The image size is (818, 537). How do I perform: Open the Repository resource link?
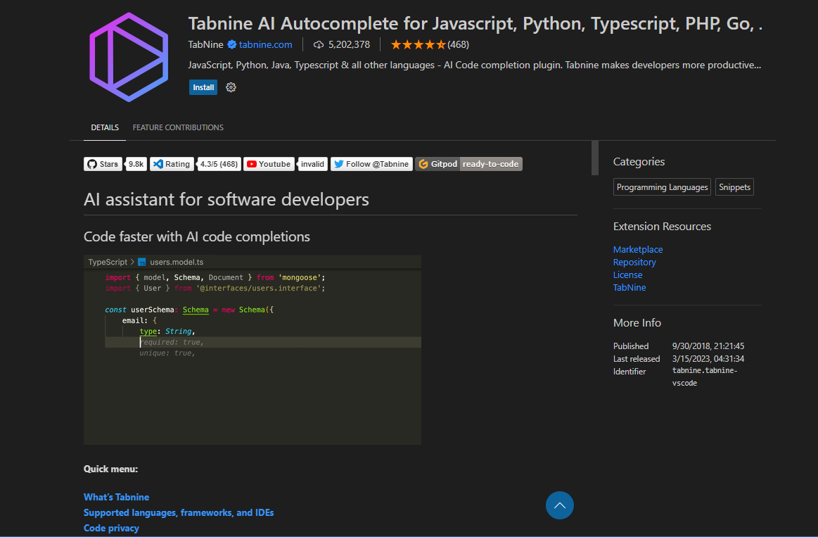[x=634, y=262]
